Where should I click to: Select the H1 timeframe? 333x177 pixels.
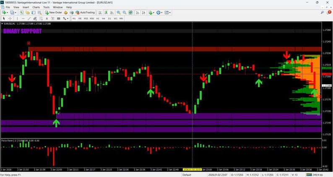98,18
